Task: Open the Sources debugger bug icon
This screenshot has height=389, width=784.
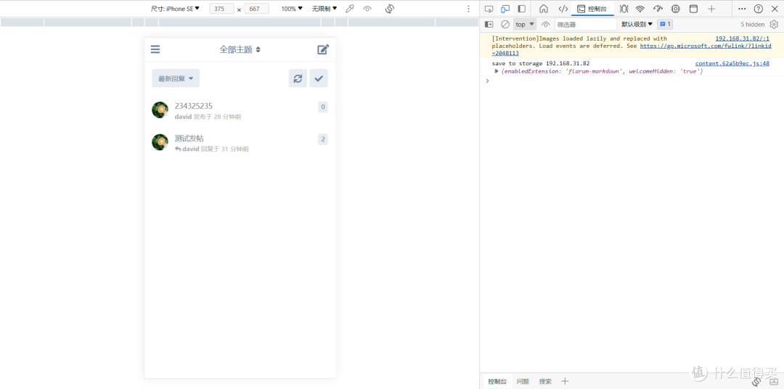Action: tap(624, 9)
